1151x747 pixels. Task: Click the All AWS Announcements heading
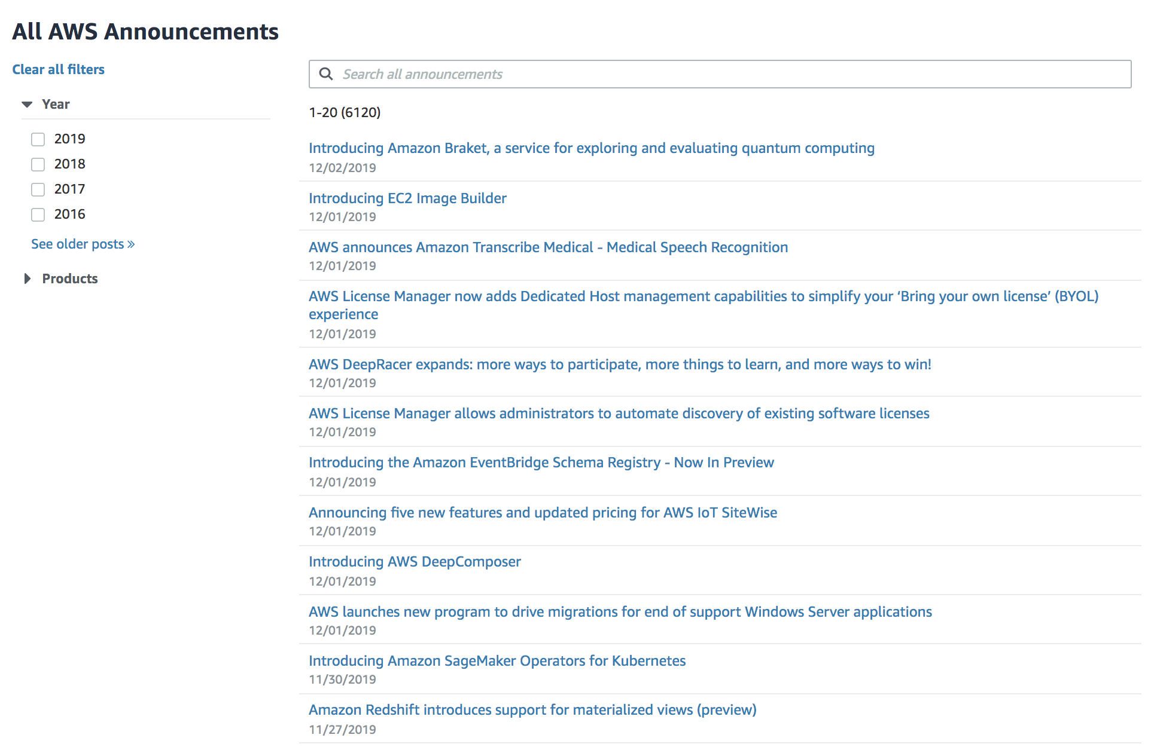pos(145,32)
